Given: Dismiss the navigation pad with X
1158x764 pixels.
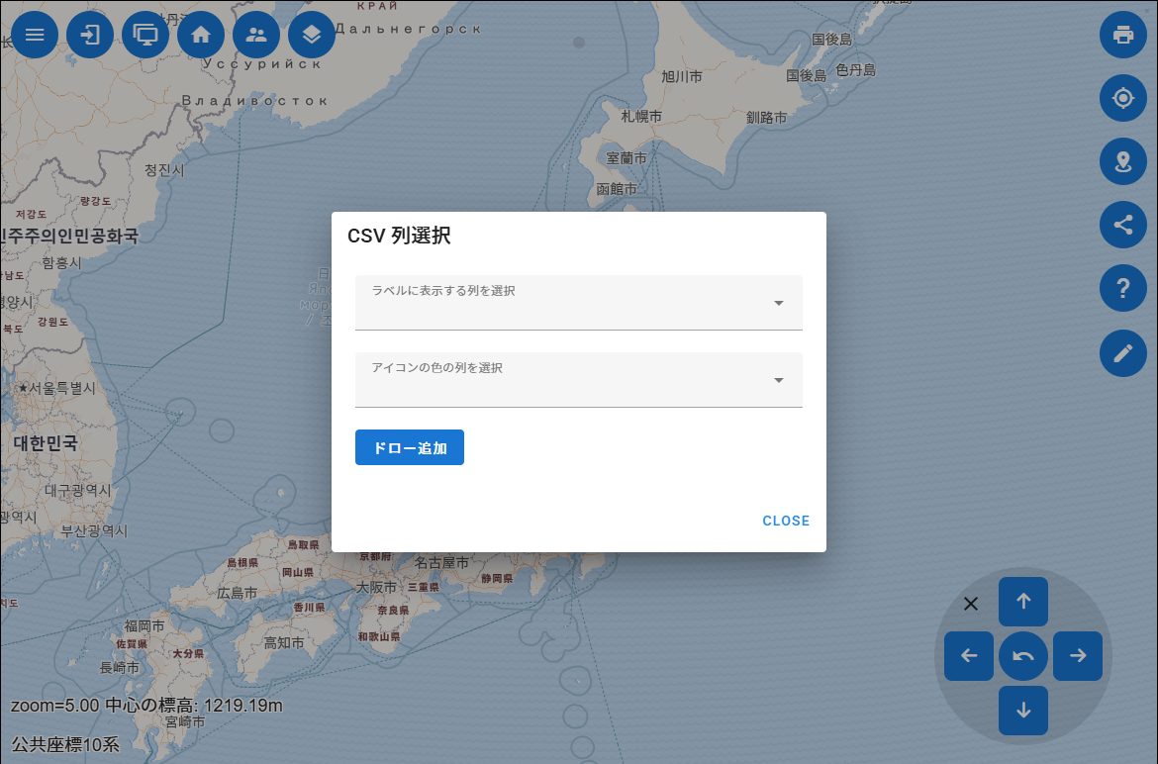Looking at the screenshot, I should coord(971,604).
